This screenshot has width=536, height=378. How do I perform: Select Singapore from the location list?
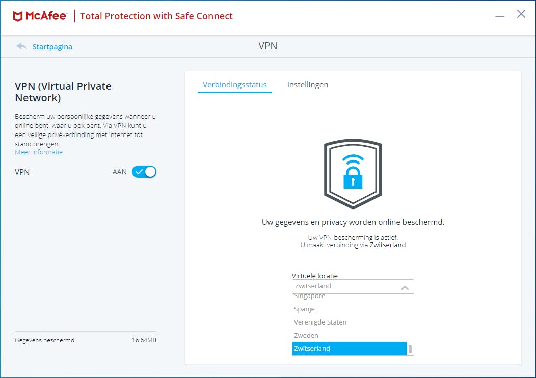pos(310,296)
